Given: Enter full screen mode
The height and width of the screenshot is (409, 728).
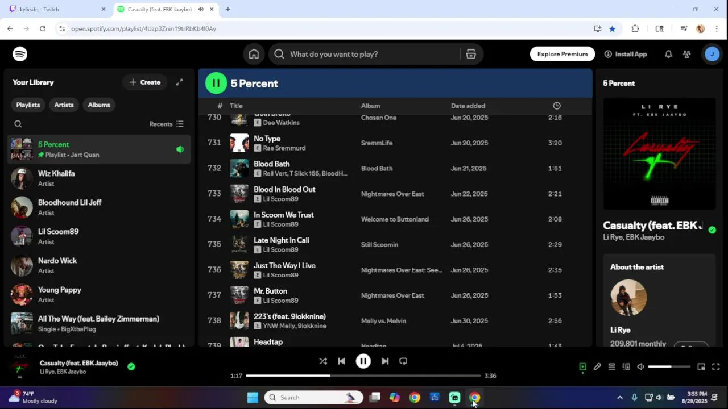Looking at the screenshot, I should pyautogui.click(x=716, y=367).
